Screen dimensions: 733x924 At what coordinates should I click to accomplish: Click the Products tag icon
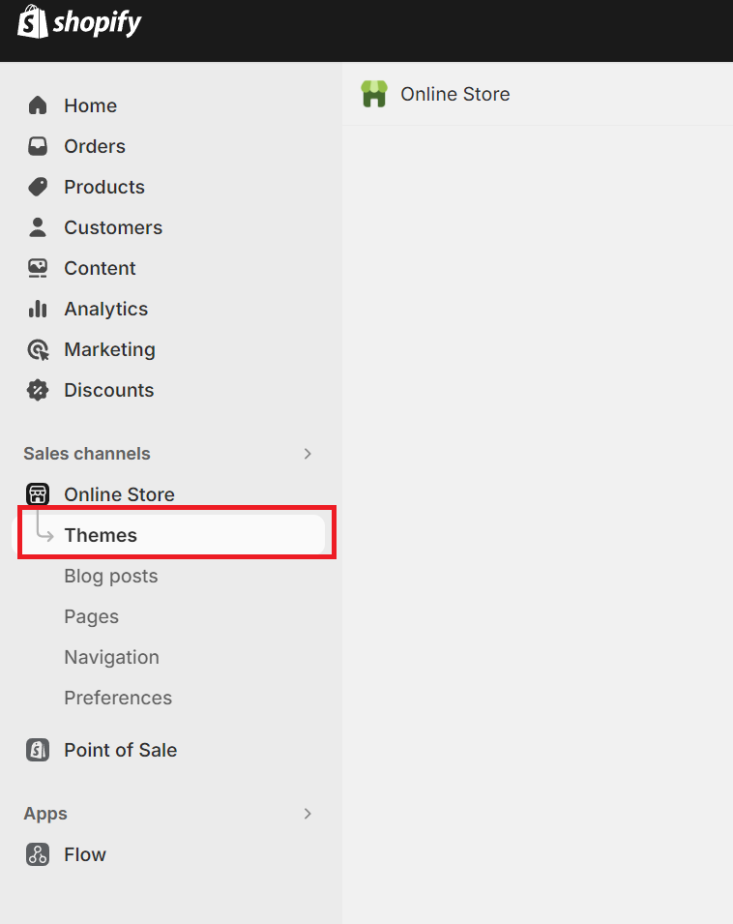pos(38,187)
